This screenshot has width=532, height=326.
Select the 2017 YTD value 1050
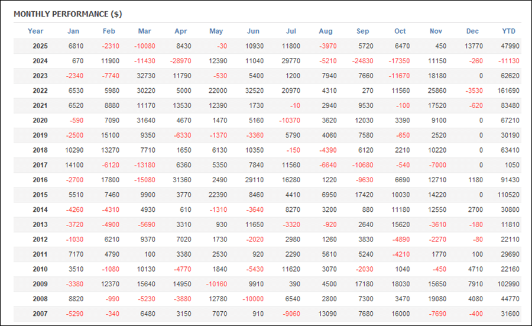coord(511,164)
